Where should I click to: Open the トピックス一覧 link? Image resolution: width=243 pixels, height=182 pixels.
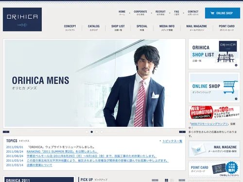[x=172, y=141]
